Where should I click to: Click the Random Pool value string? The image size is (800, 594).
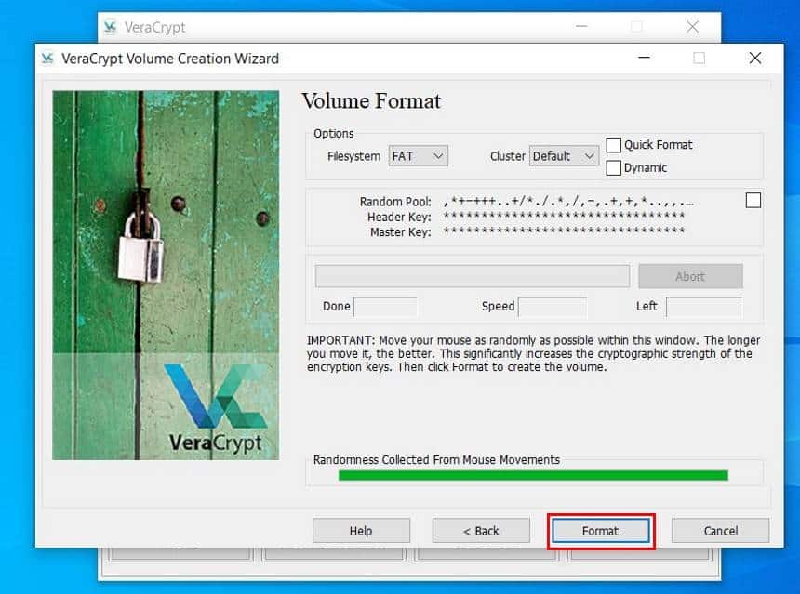coord(568,202)
